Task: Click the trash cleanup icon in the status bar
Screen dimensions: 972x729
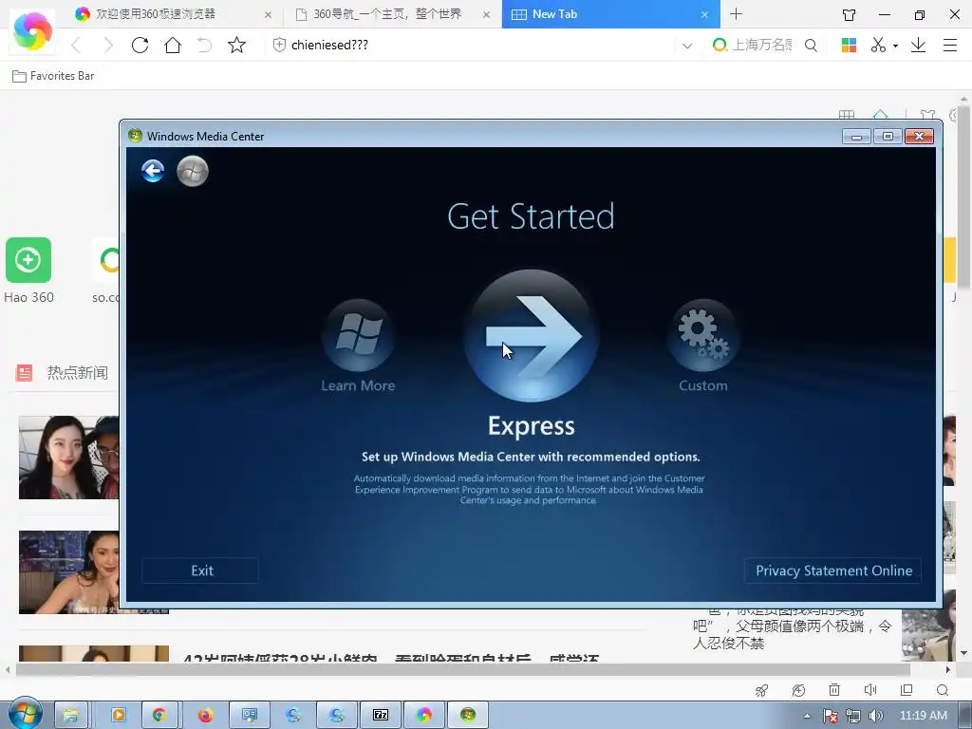Action: point(834,690)
